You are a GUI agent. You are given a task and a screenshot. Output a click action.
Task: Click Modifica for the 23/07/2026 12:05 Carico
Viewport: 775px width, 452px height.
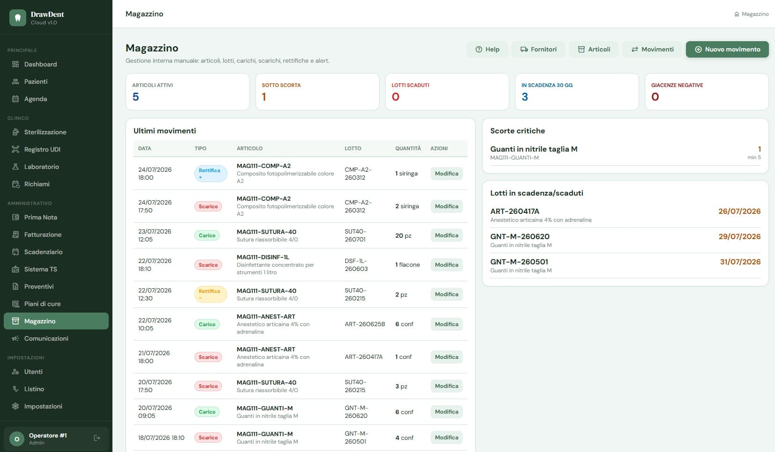tap(447, 235)
